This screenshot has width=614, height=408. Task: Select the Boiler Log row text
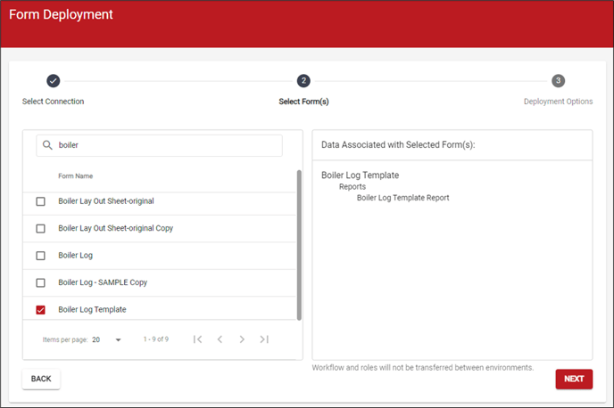click(76, 255)
